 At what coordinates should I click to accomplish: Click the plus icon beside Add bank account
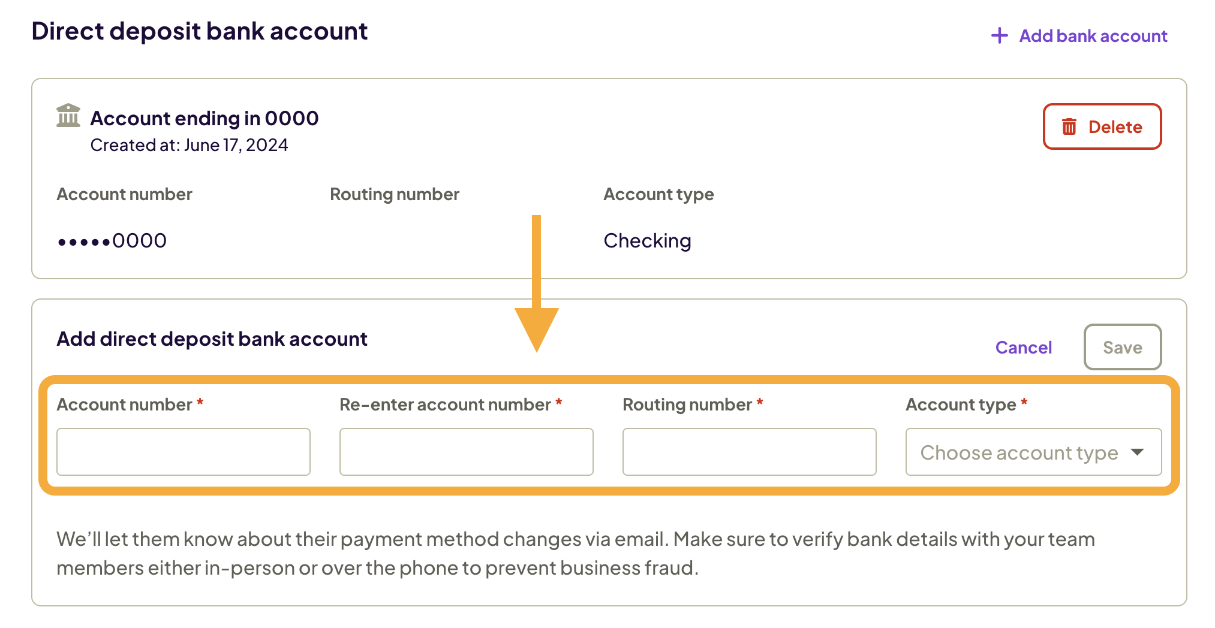tap(999, 36)
